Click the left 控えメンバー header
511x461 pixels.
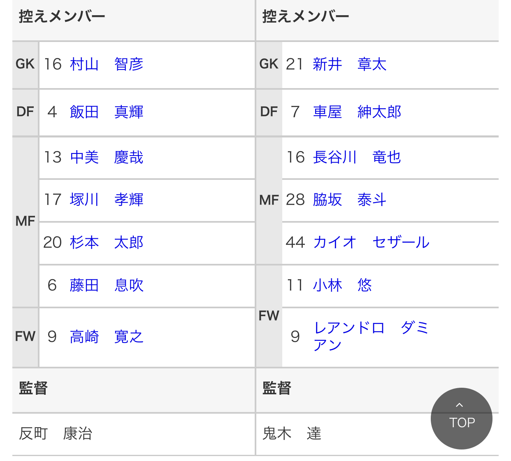tap(62, 16)
